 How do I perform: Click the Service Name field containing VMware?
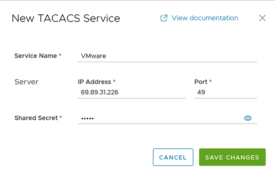coord(167,56)
